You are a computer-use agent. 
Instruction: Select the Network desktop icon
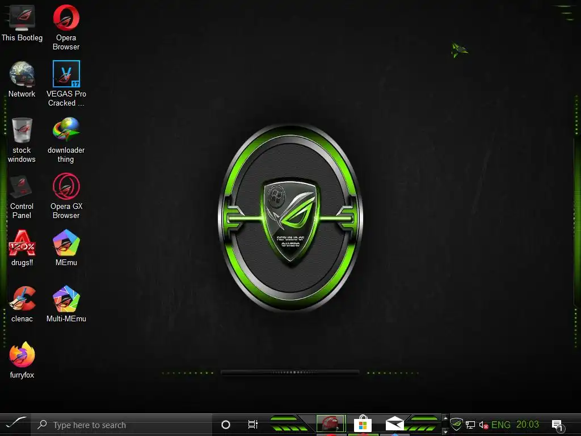click(x=22, y=79)
